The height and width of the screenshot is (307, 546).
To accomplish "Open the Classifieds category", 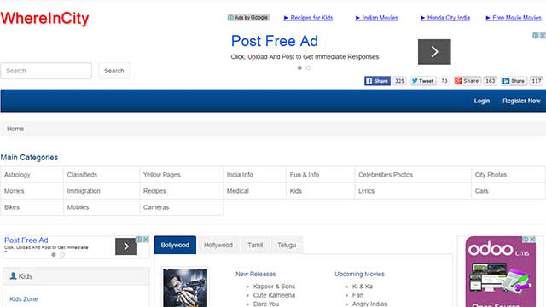I will point(82,175).
